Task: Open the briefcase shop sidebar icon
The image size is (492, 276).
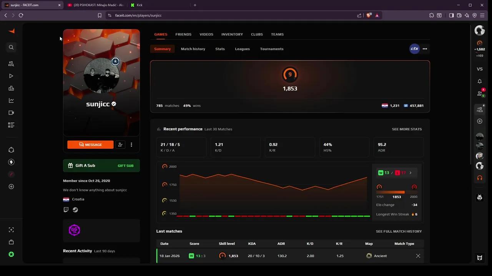Action: coord(11,242)
